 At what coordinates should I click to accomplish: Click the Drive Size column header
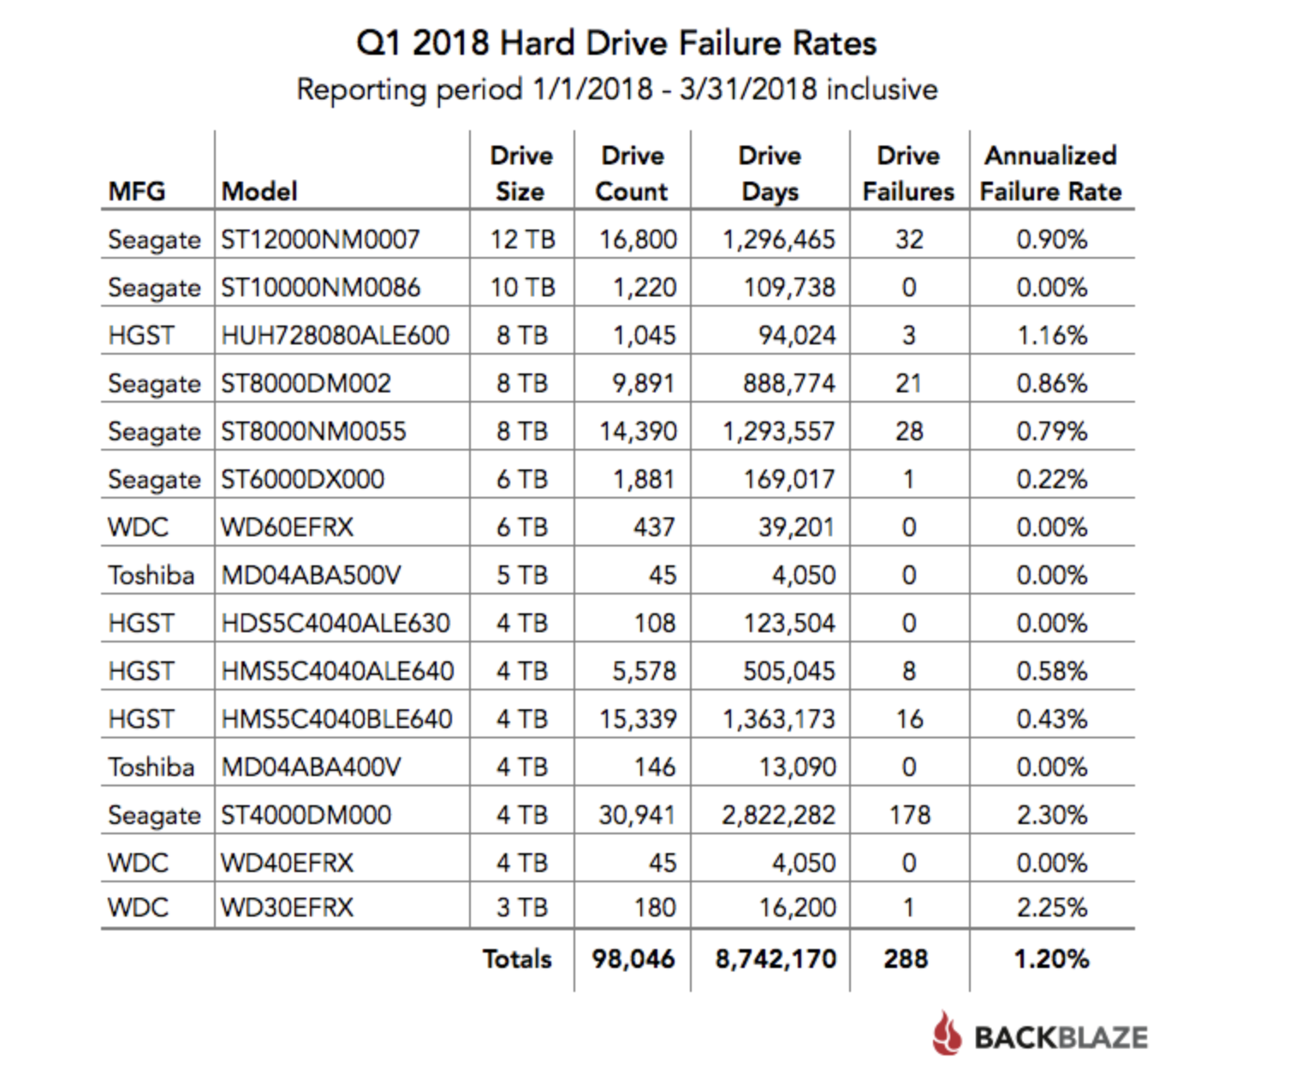click(x=521, y=173)
